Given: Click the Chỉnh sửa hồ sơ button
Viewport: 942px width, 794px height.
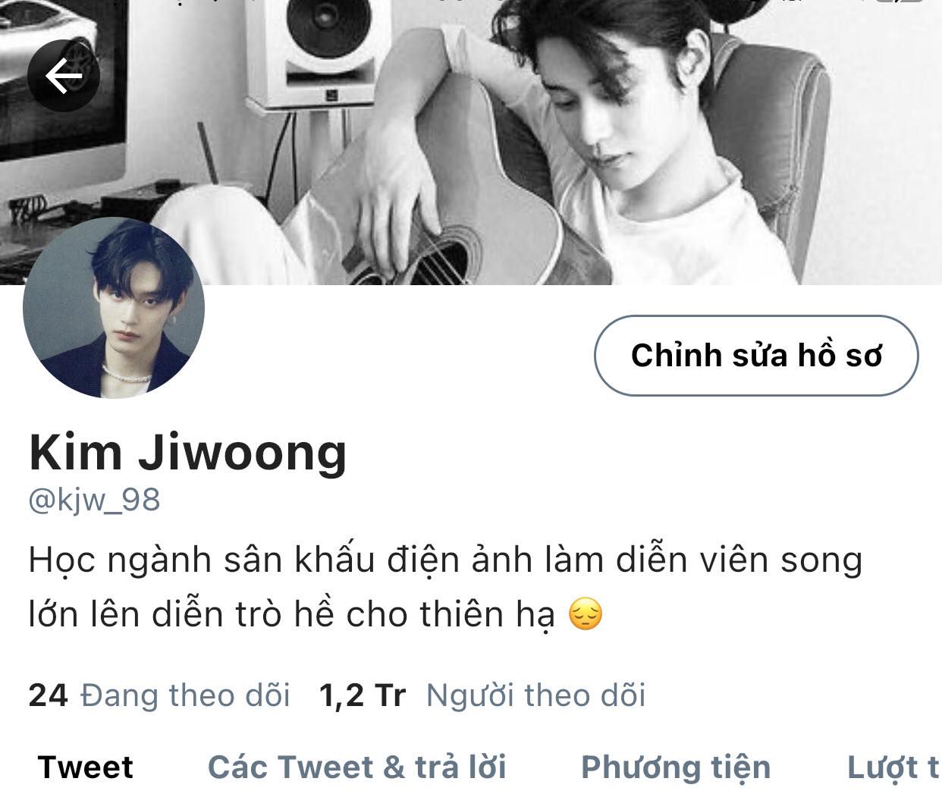Looking at the screenshot, I should tap(756, 356).
